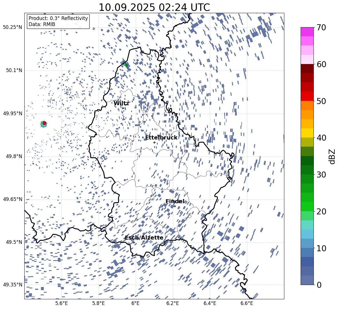Viewport: 339px width, 309px height.
Task: Click the 6.6°E longitude tick label
Action: [247, 303]
